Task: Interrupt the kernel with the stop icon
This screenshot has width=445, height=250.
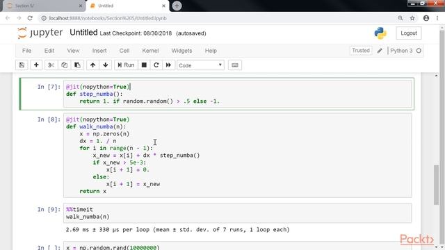Action: [144, 65]
